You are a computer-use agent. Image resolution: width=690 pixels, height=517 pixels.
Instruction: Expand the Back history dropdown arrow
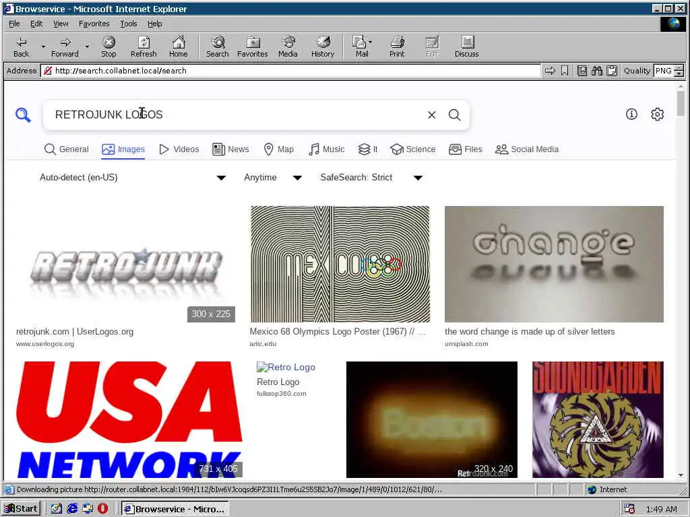coord(43,46)
